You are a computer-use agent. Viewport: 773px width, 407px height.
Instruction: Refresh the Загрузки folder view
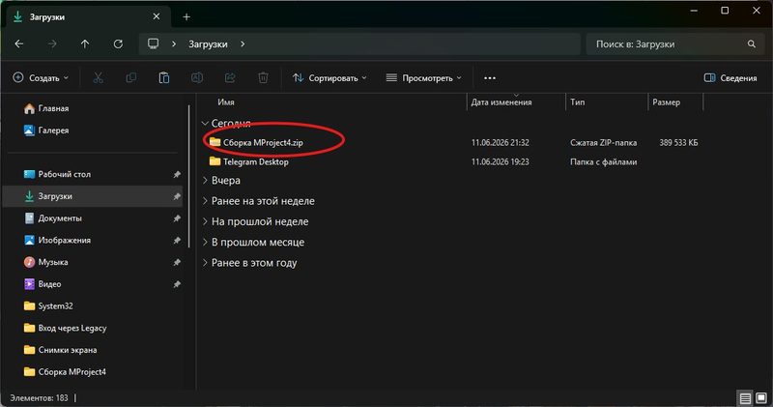[x=118, y=44]
